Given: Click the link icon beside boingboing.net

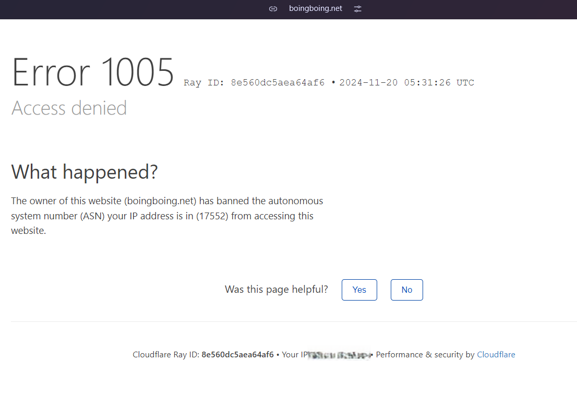Looking at the screenshot, I should 273,9.
